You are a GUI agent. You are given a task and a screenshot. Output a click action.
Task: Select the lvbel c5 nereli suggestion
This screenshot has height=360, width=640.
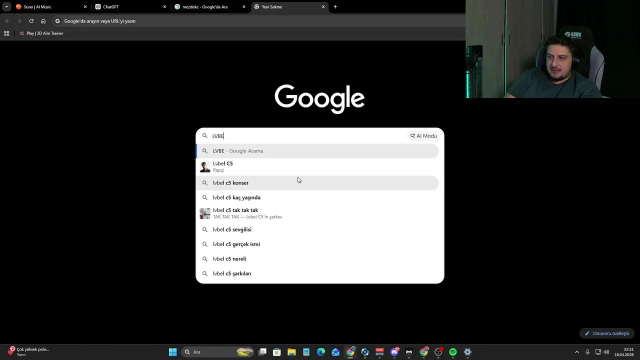(x=317, y=259)
